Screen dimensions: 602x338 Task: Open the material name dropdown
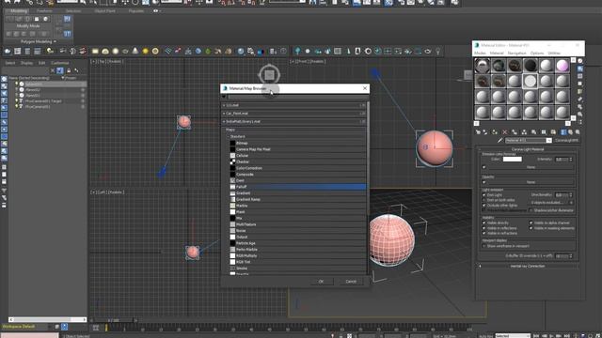click(x=548, y=141)
